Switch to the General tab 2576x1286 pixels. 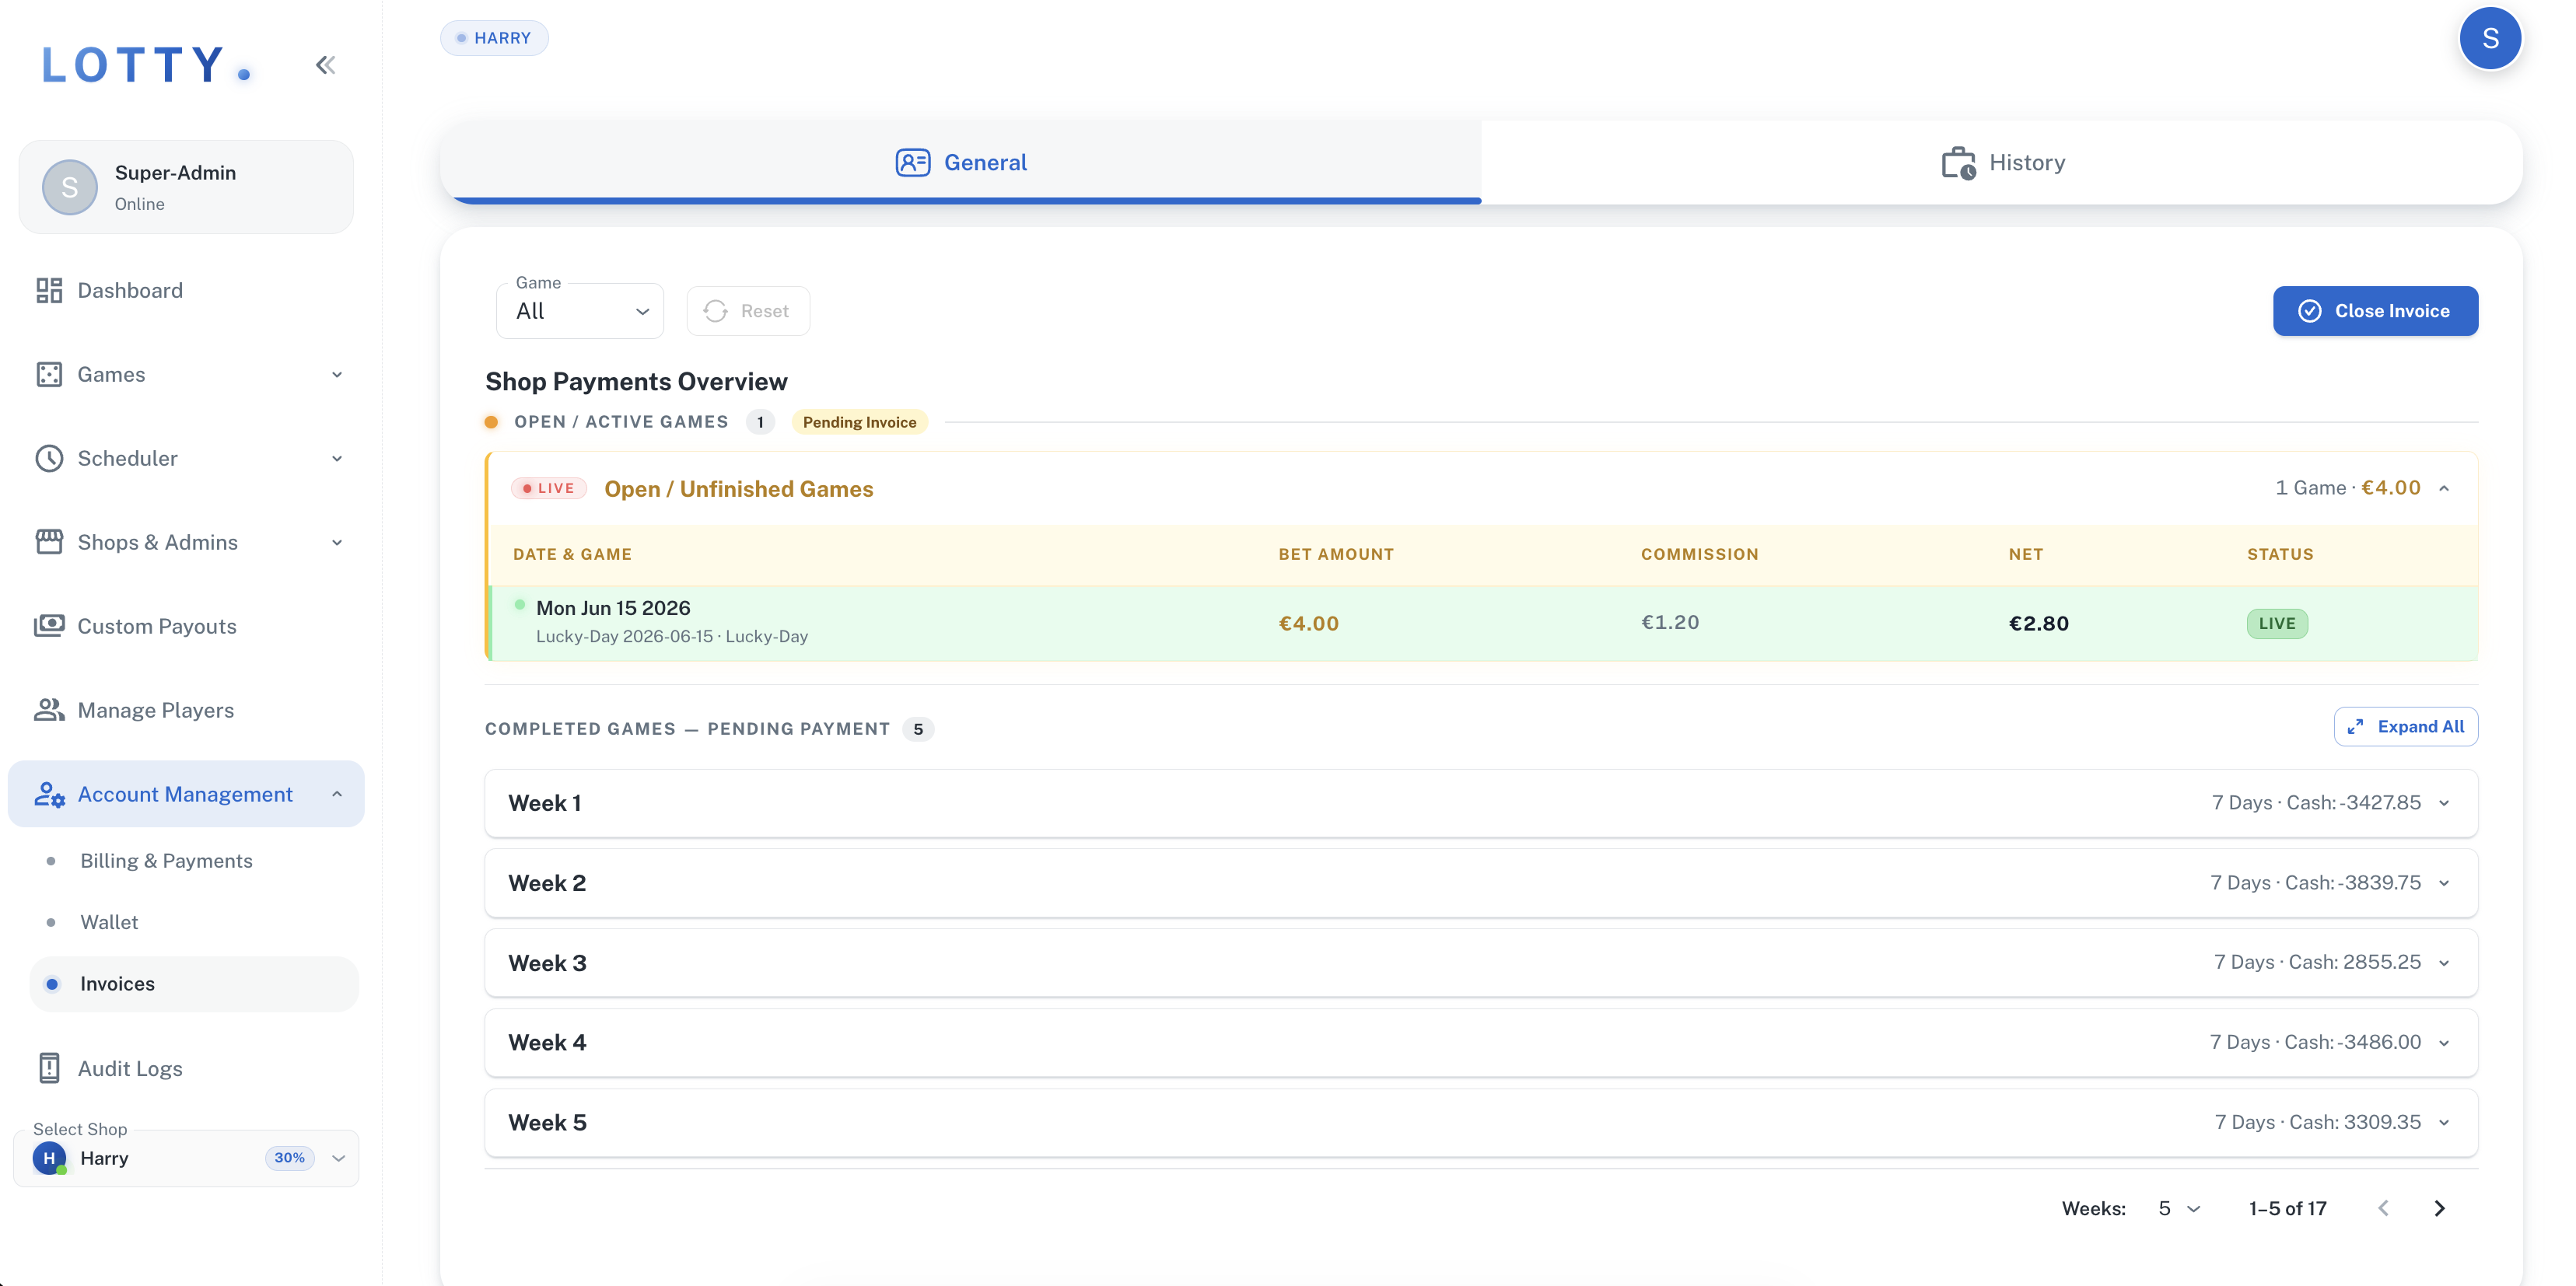(961, 162)
